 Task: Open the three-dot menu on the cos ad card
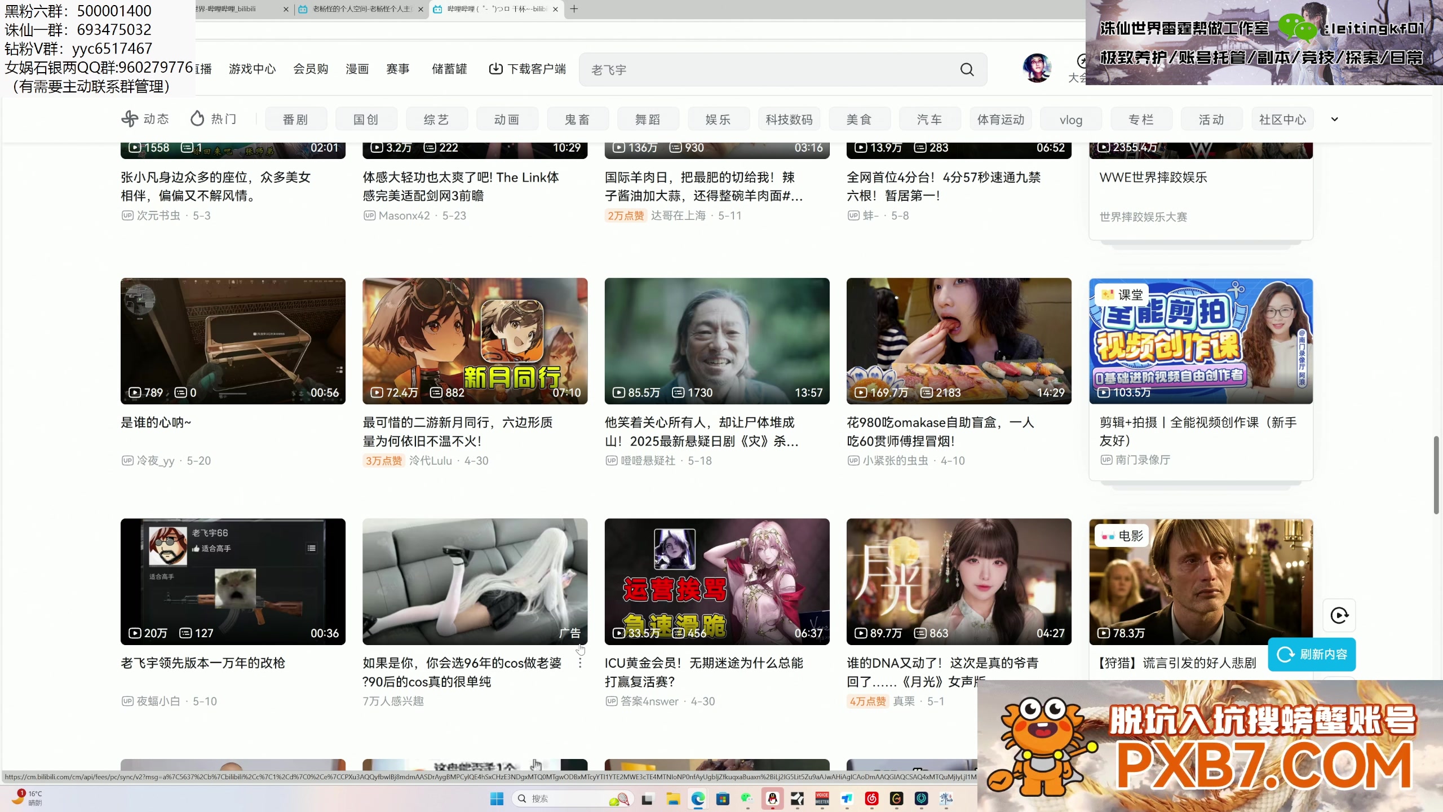pos(580,663)
